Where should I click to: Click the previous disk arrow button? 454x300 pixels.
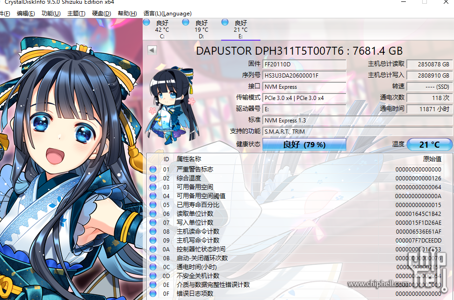[152, 50]
